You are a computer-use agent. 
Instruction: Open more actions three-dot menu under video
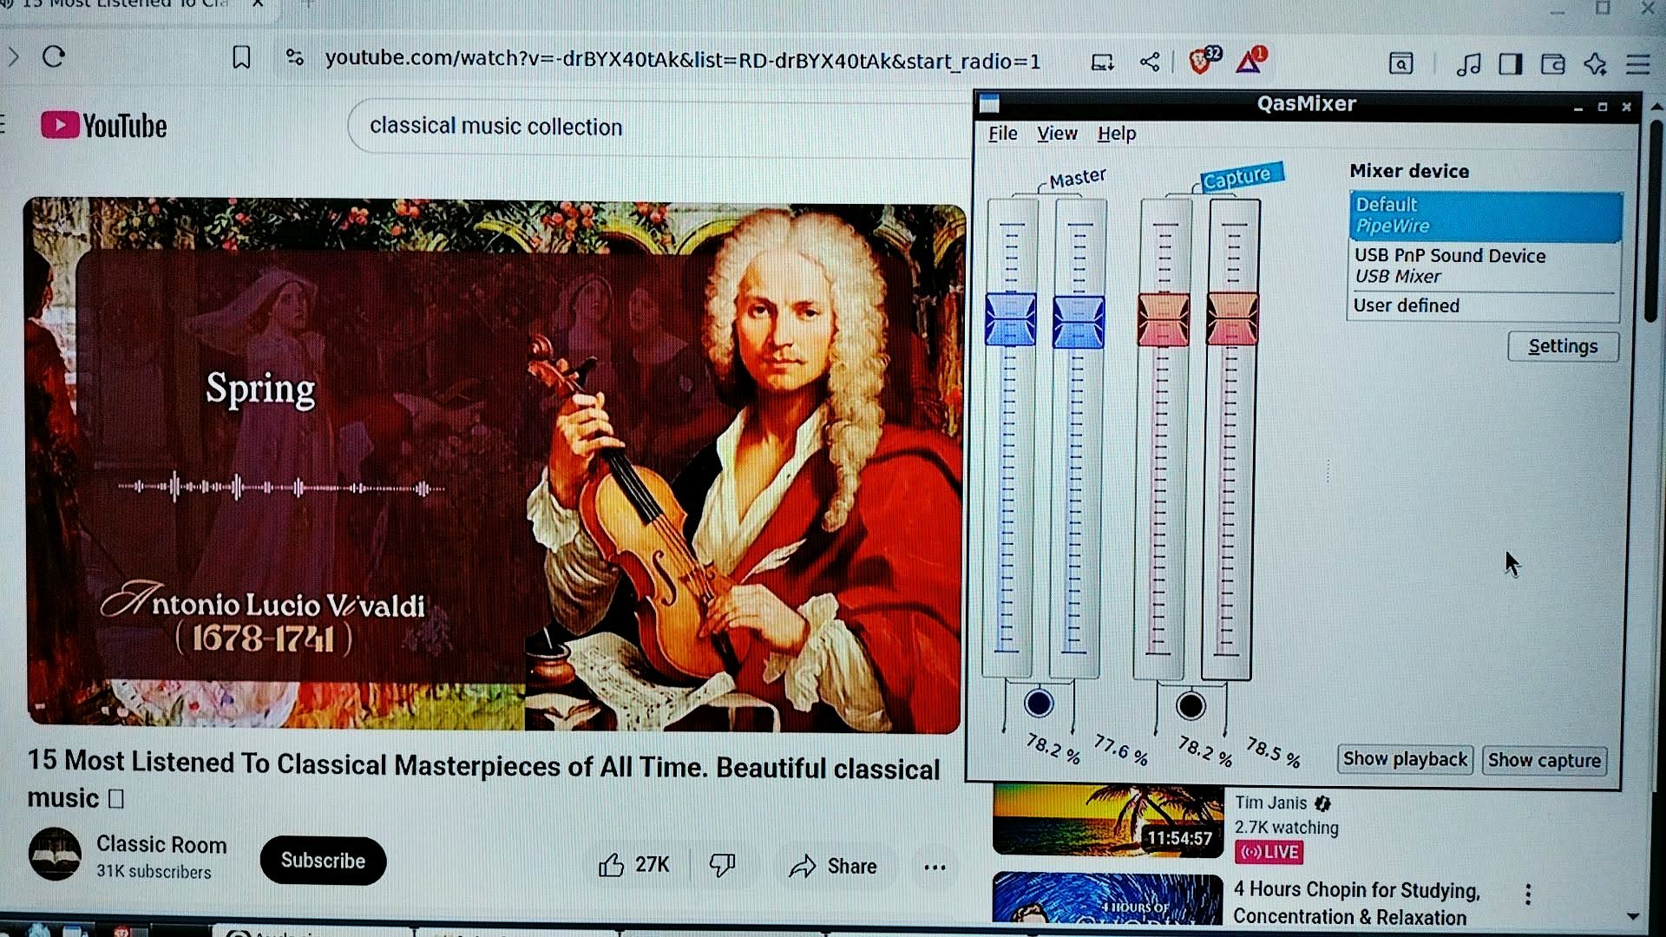click(x=935, y=867)
